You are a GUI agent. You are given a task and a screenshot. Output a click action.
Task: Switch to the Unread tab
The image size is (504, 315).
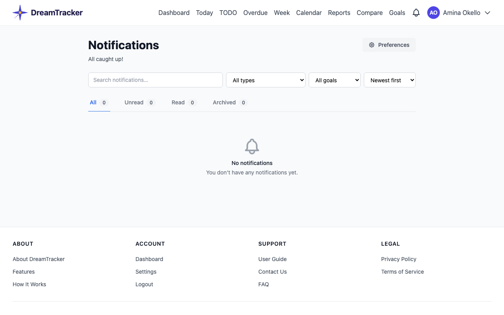tap(140, 102)
